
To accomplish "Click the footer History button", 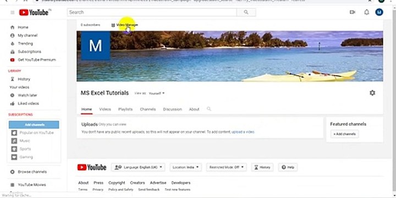I will pyautogui.click(x=262, y=167).
